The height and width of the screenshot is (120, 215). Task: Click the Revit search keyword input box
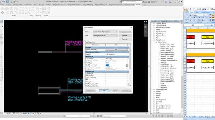point(131,2)
